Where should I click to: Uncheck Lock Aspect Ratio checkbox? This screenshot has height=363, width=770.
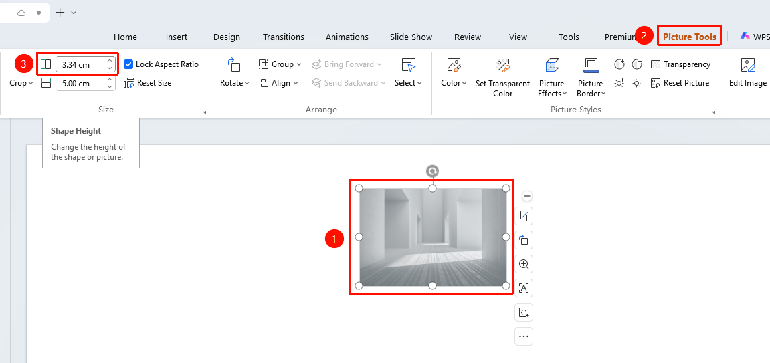[x=128, y=64]
